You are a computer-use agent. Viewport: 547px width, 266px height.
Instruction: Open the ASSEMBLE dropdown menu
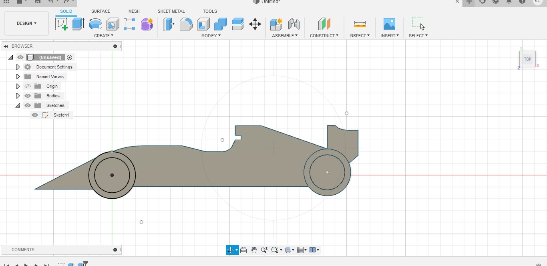(x=285, y=36)
